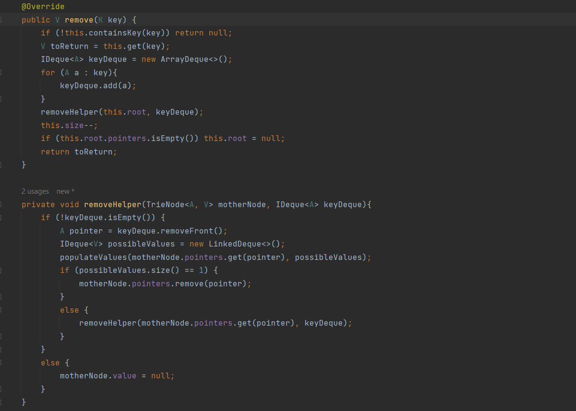Fold the if possibleValues.size() == 1 block
The width and height of the screenshot is (576, 411).
(1, 270)
